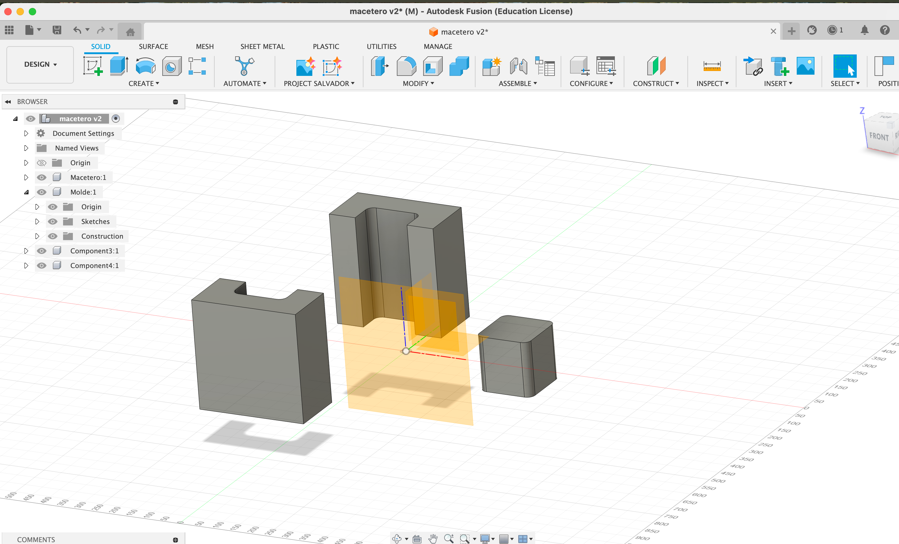Open the CONSTRUCT dropdown menu
The width and height of the screenshot is (899, 544).
(x=656, y=84)
